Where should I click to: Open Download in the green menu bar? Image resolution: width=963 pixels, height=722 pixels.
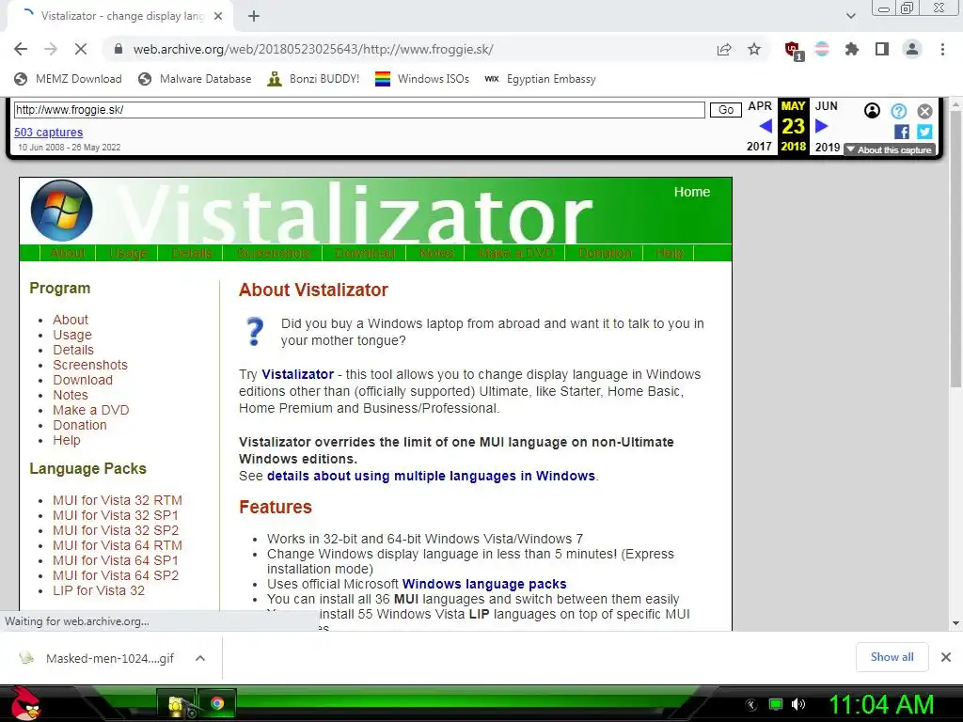[365, 253]
